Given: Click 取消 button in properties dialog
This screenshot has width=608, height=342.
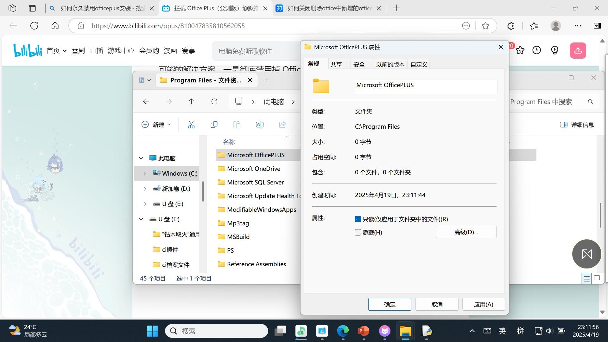Looking at the screenshot, I should 437,304.
